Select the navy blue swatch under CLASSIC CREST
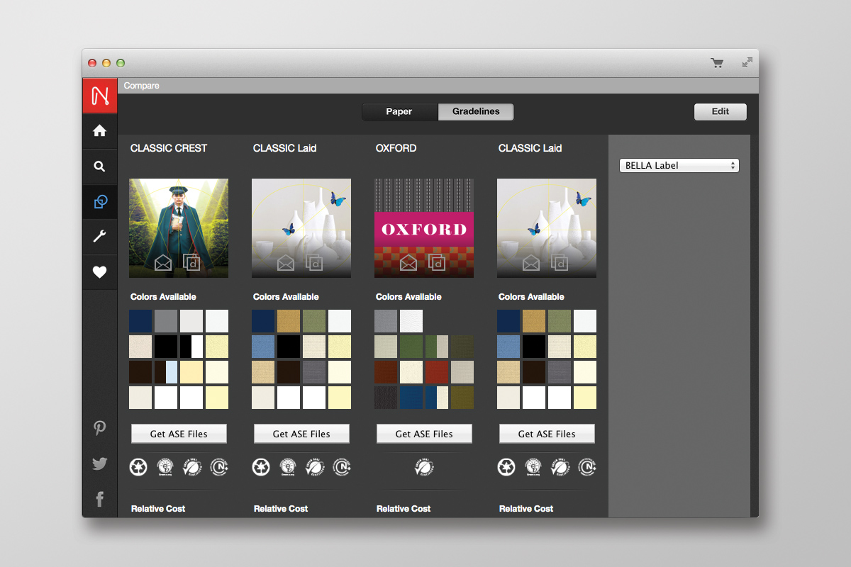 tap(140, 321)
